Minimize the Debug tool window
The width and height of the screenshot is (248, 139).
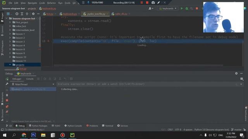[x=241, y=73]
